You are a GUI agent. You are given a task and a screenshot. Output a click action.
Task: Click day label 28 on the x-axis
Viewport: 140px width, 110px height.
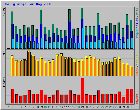tap(119, 107)
